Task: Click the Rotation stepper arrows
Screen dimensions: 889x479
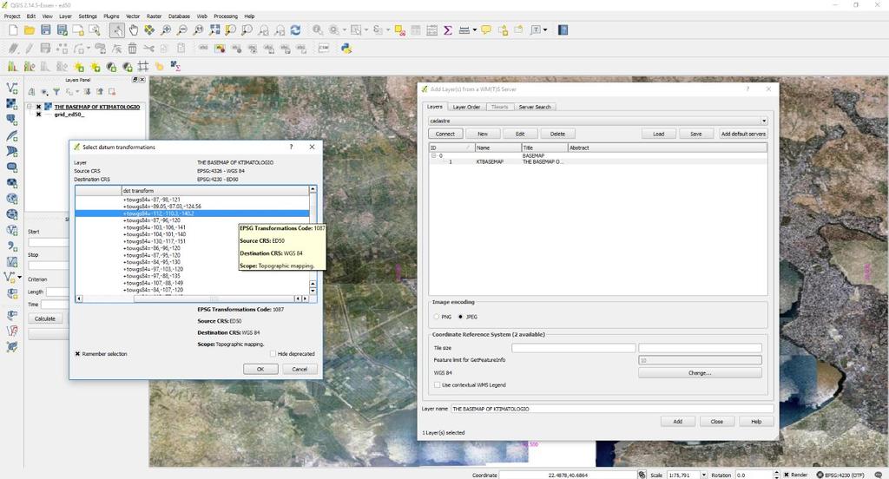Action: pos(776,475)
